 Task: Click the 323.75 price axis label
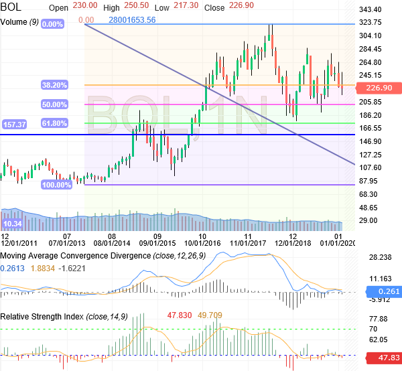click(x=371, y=23)
